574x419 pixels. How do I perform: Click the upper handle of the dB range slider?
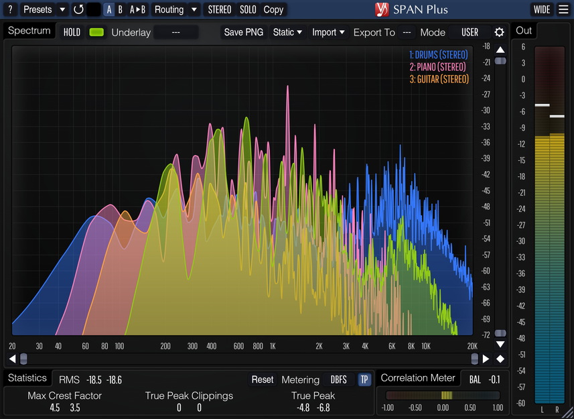click(x=500, y=61)
